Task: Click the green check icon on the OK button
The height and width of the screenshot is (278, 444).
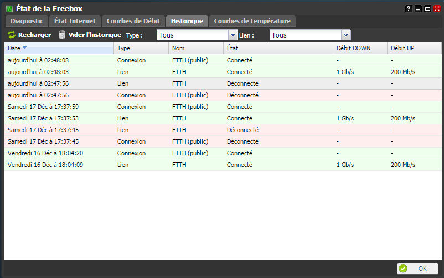Action: [403, 269]
